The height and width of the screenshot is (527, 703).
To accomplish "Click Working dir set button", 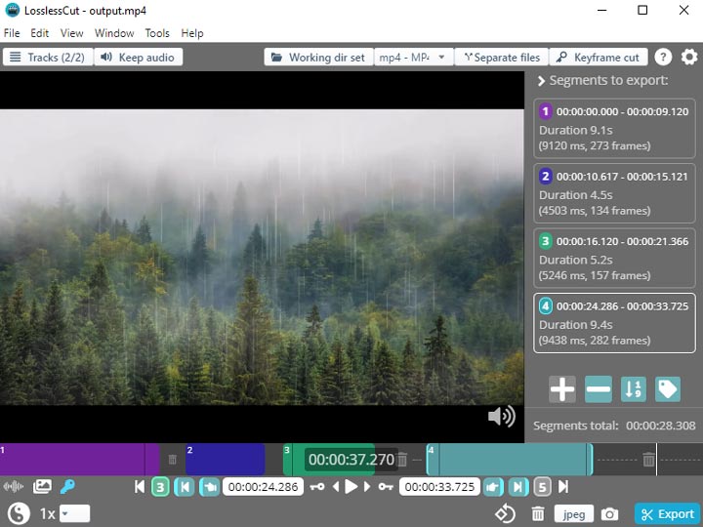I will point(318,58).
